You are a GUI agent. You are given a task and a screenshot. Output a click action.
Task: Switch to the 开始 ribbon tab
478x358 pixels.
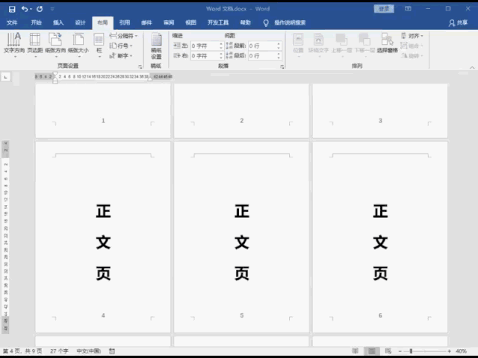click(36, 22)
